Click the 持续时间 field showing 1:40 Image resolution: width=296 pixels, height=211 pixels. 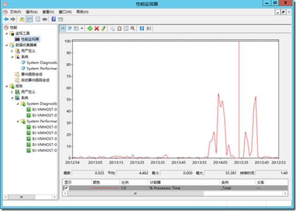[272, 173]
